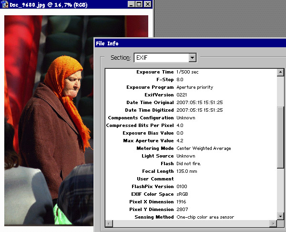
Task: Maximize the Dsc_9680.jpg image window
Action: tap(138, 4)
